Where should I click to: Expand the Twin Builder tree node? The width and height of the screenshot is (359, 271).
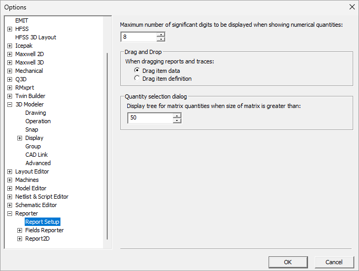(x=9, y=96)
